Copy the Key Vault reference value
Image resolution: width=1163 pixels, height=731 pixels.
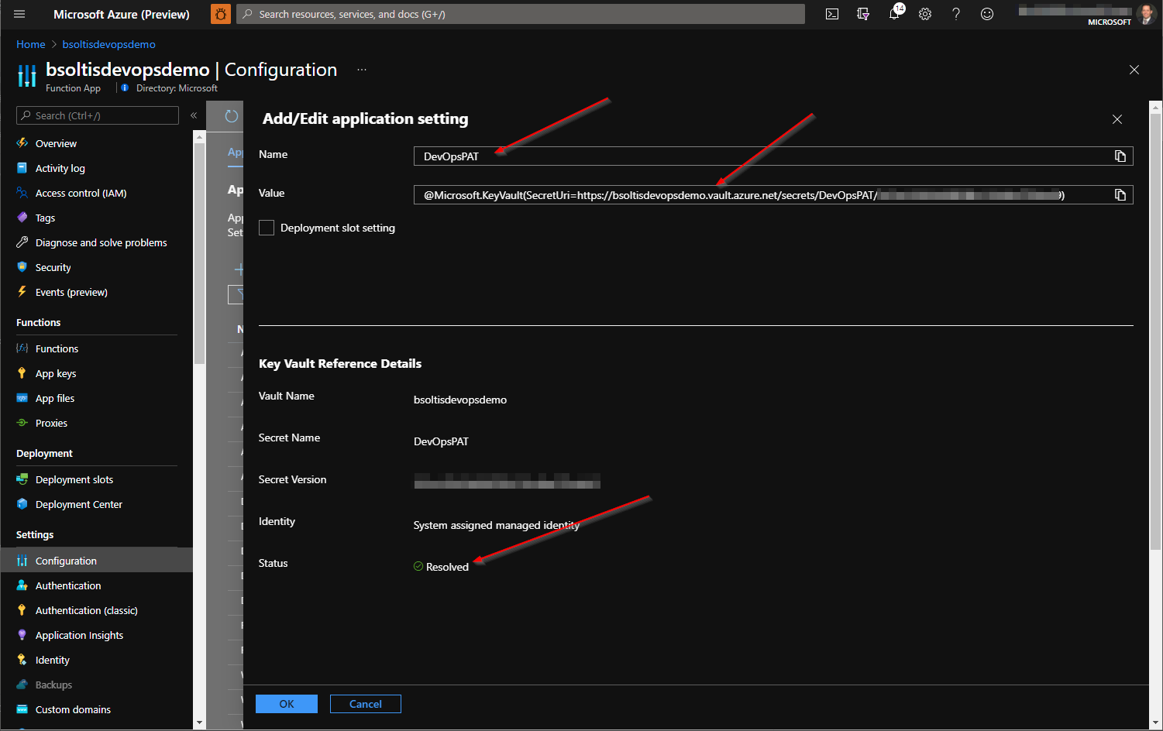(x=1120, y=194)
